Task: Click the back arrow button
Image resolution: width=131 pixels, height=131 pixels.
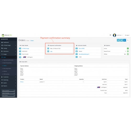Action: [x=128, y=40]
